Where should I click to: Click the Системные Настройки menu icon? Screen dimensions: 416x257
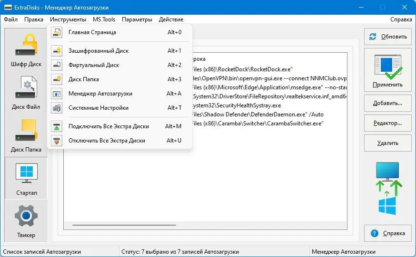click(x=57, y=108)
